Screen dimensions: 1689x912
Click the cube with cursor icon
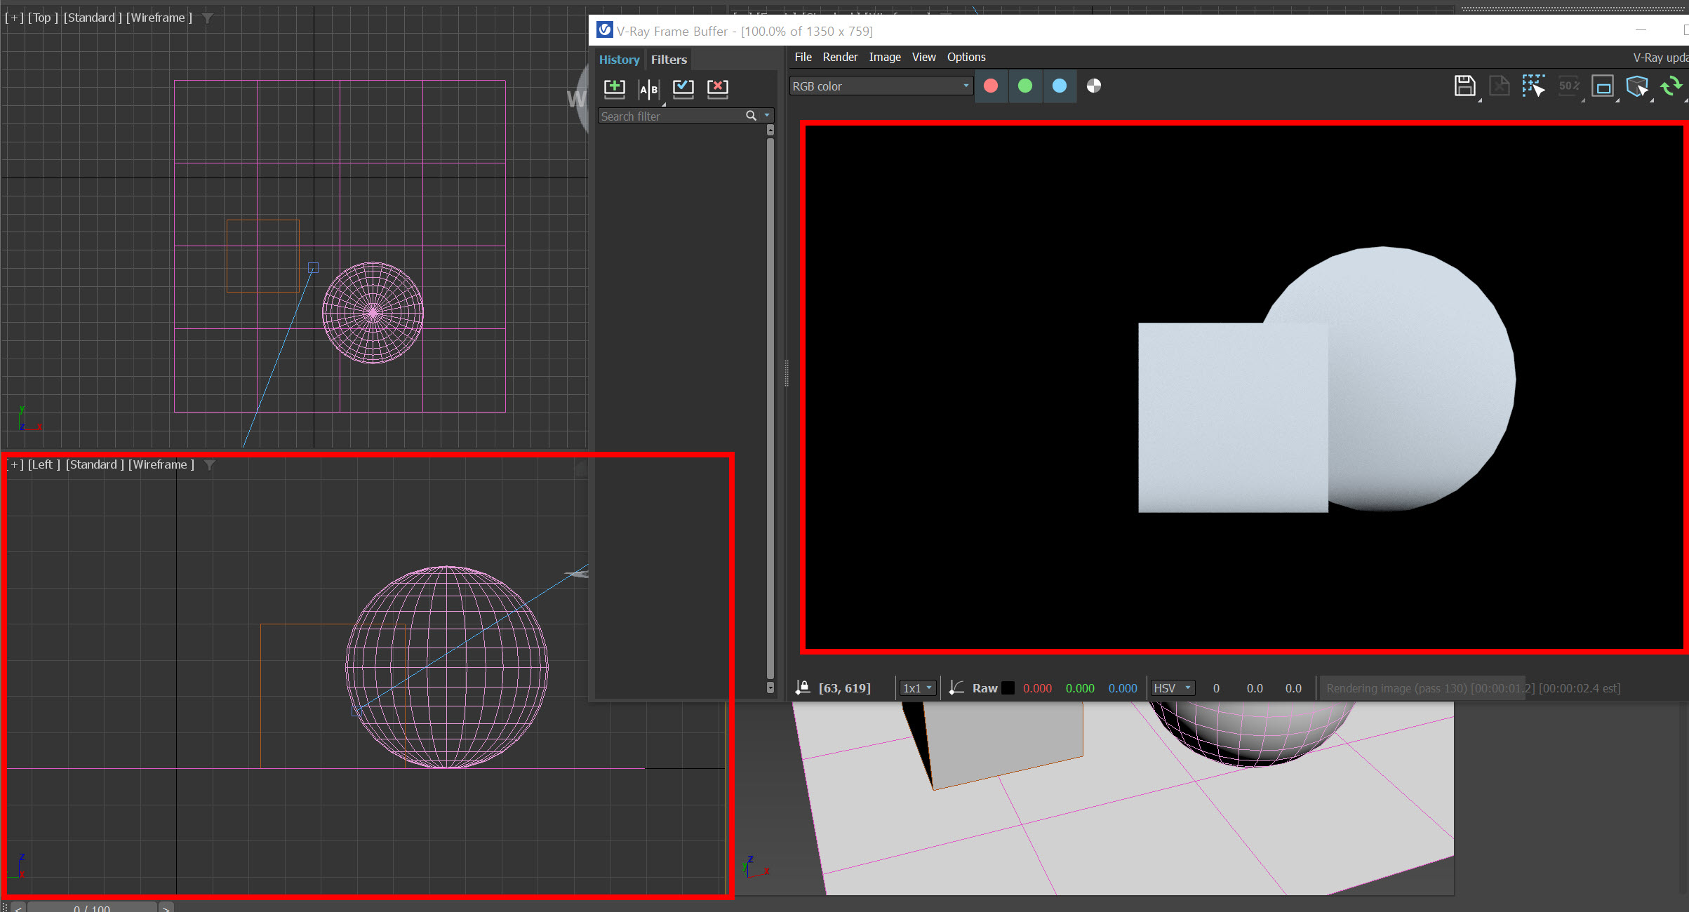(x=1637, y=86)
